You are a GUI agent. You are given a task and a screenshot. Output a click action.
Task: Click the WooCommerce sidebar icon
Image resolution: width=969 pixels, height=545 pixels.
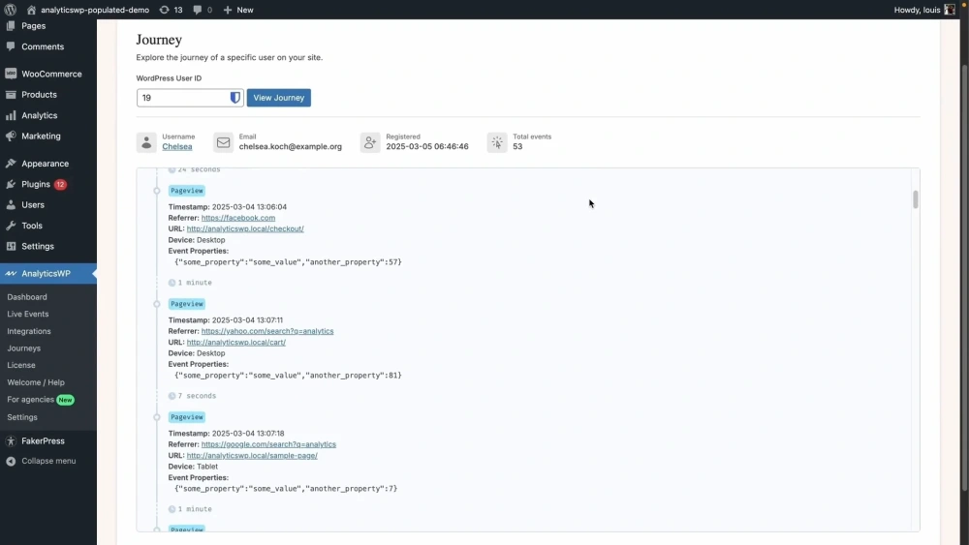pyautogui.click(x=11, y=75)
